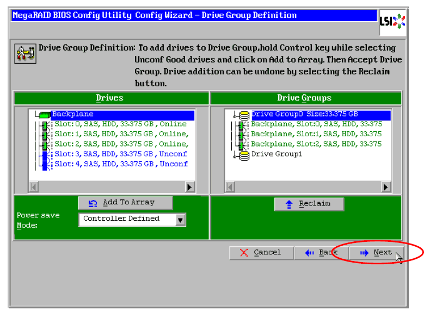The image size is (430, 316).
Task: Click left scroll arrow in Drive Groups list
Action: pyautogui.click(x=230, y=187)
